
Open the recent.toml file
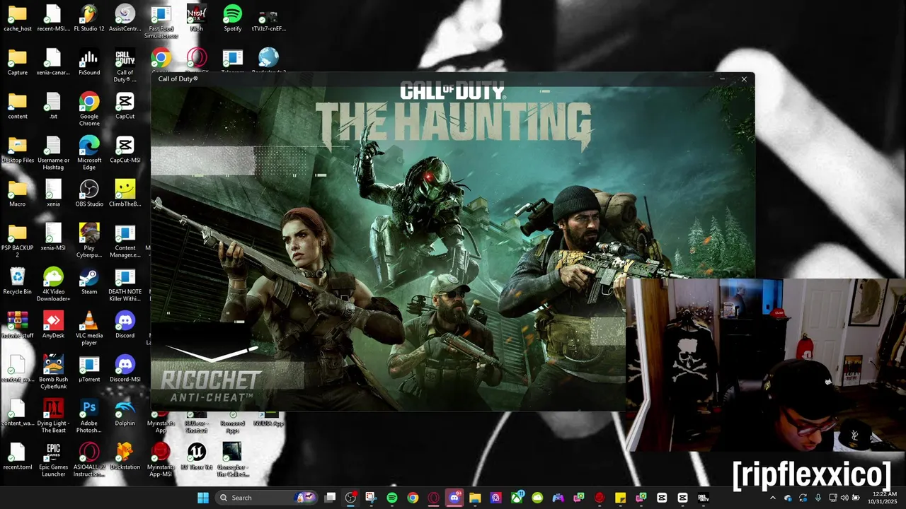tap(18, 457)
